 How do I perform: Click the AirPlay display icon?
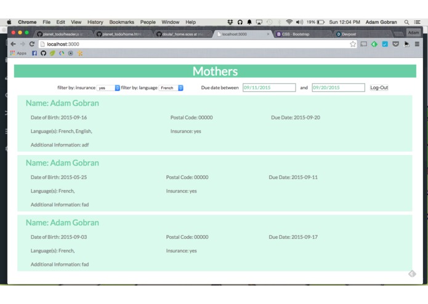click(259, 22)
